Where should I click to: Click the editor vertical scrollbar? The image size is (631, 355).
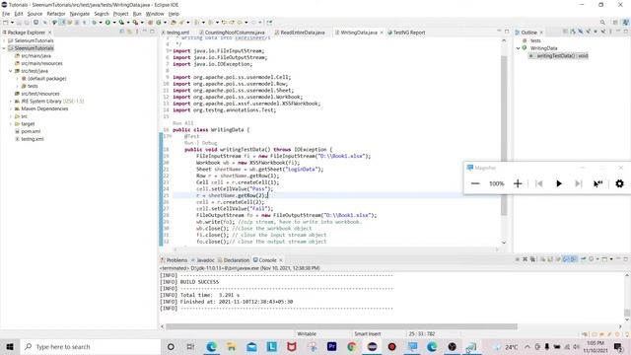coord(504,135)
